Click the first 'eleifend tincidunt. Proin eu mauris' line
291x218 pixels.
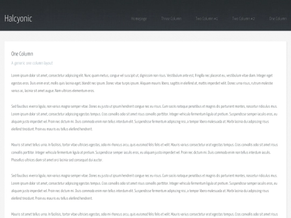pyautogui.click(x=52, y=129)
